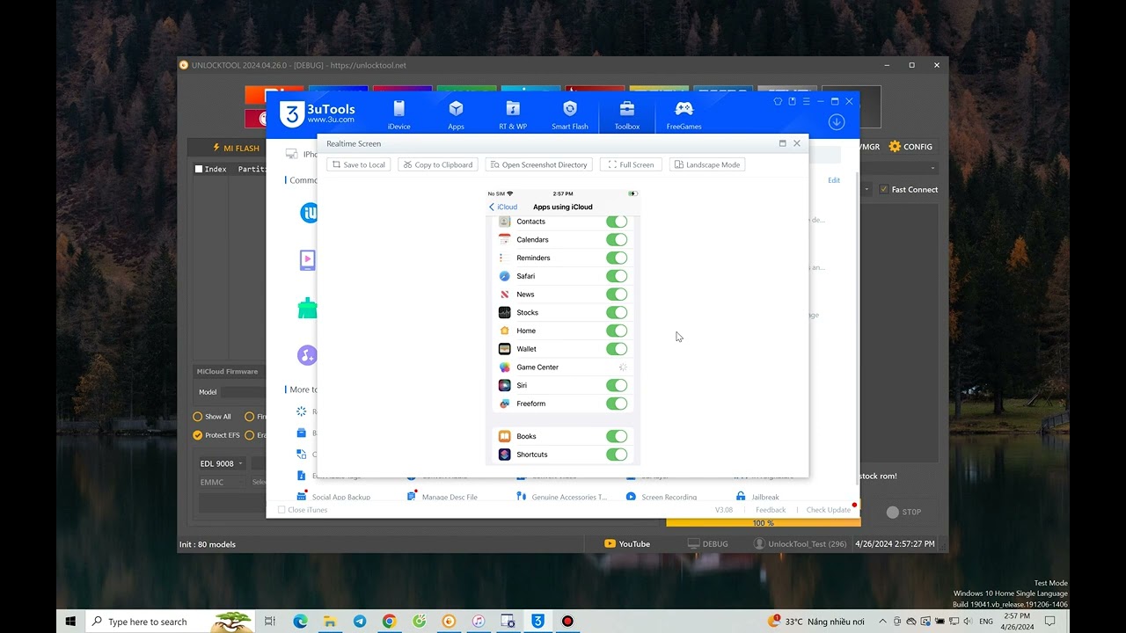The image size is (1126, 633).
Task: Go back to iCloud on phone screen
Action: 503,207
